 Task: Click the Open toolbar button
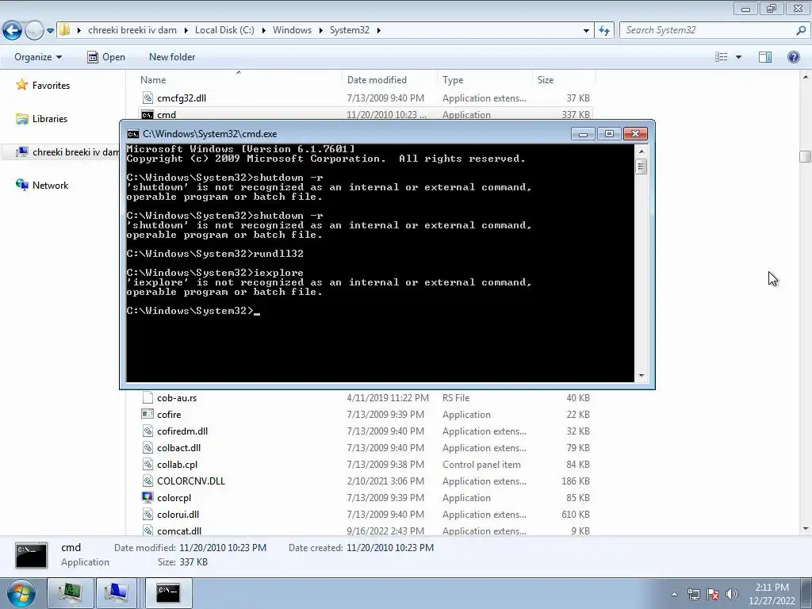pos(106,57)
